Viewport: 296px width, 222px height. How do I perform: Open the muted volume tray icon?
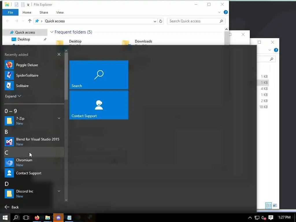click(264, 218)
